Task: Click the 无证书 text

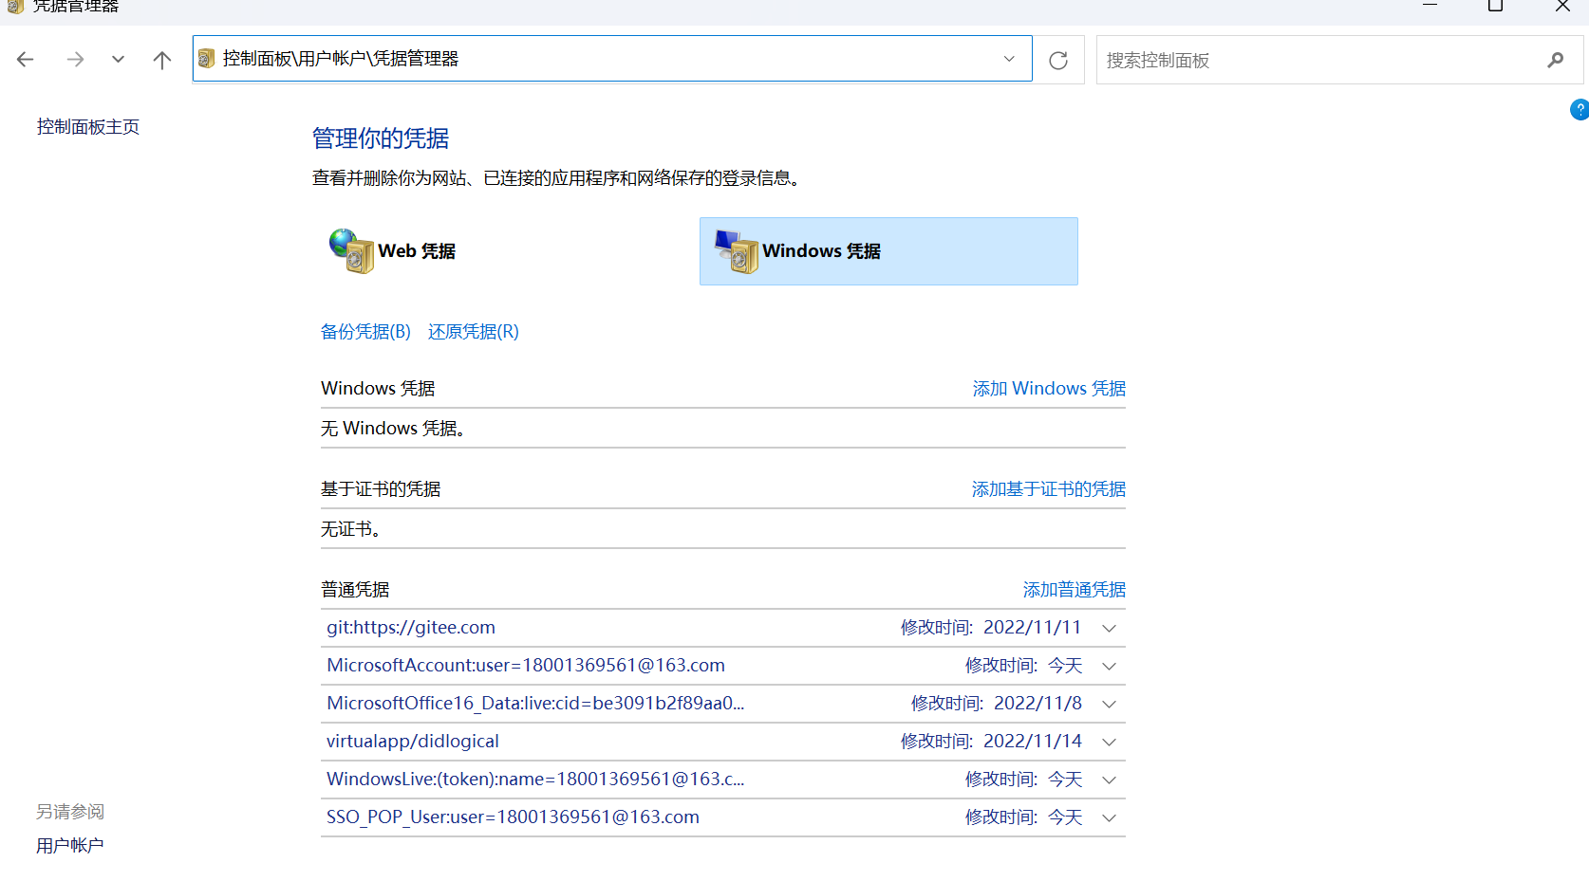Action: (x=351, y=529)
